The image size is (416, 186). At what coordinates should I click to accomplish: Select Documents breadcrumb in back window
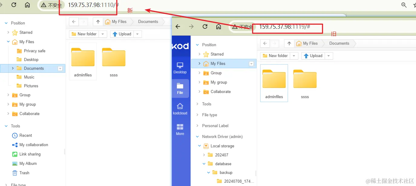[x=148, y=22]
